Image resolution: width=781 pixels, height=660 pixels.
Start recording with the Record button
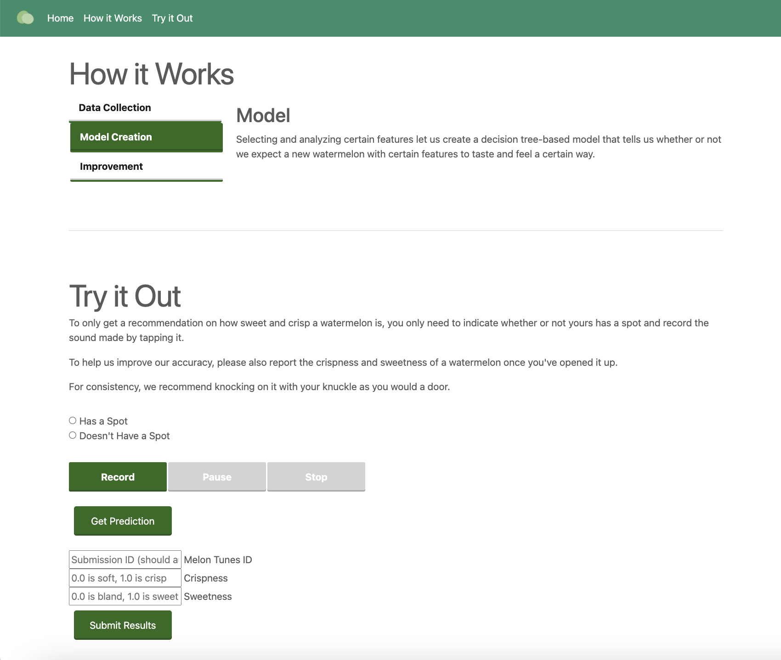(x=118, y=476)
